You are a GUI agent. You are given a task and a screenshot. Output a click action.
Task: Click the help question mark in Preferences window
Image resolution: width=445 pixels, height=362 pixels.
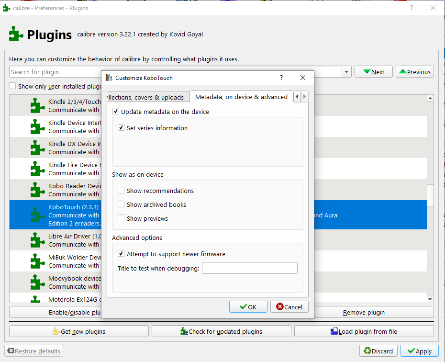point(412,8)
